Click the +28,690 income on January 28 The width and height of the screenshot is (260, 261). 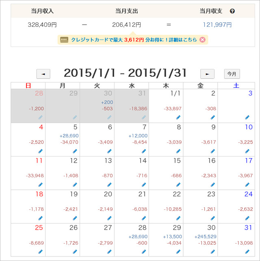coord(138,237)
